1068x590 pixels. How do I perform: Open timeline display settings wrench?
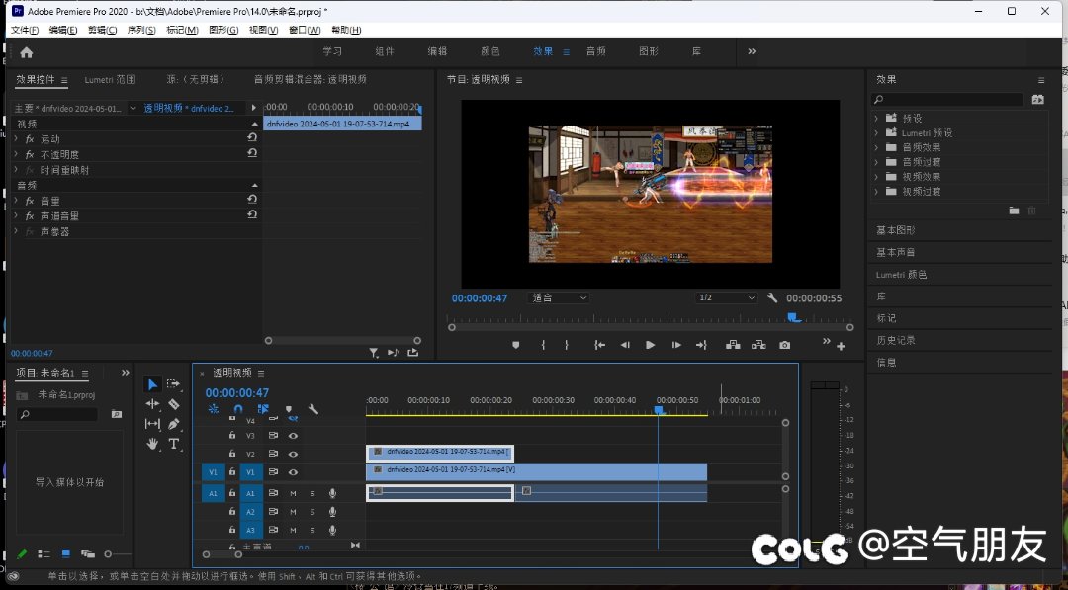tap(313, 409)
